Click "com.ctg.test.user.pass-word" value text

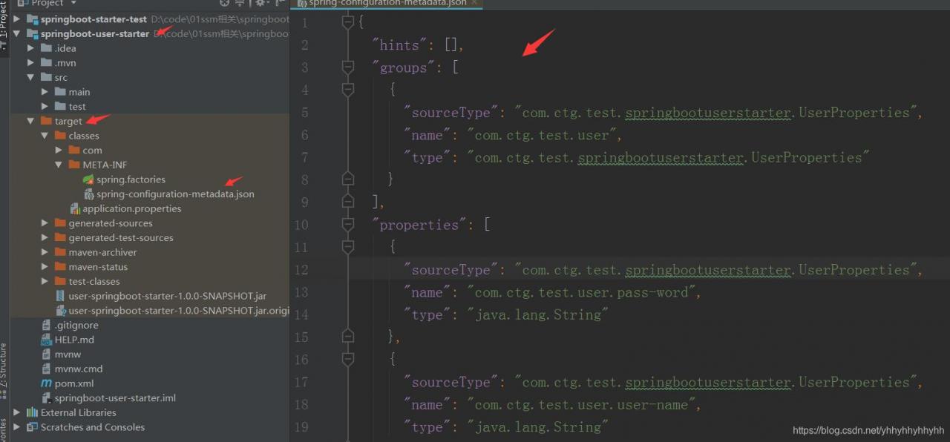pyautogui.click(x=580, y=292)
